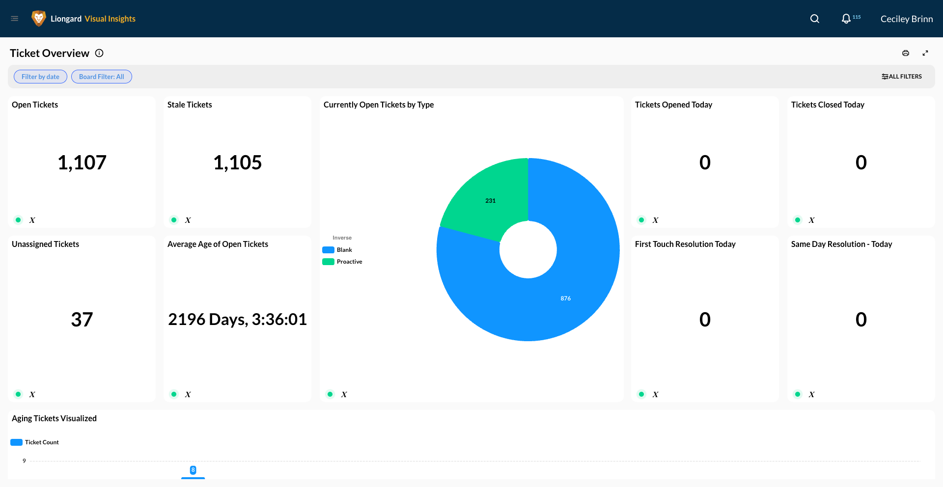This screenshot has height=487, width=943.
Task: Click the X icon on Open Tickets card
Action: point(32,220)
